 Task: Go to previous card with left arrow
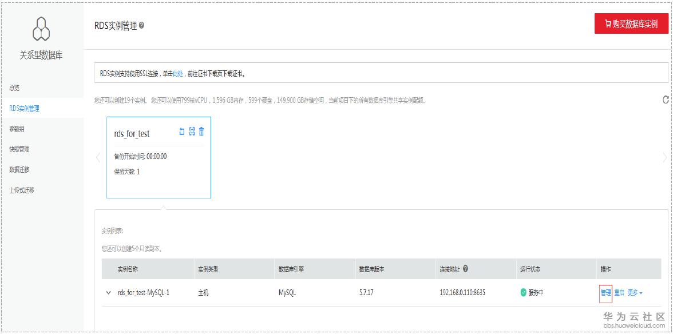click(98, 157)
